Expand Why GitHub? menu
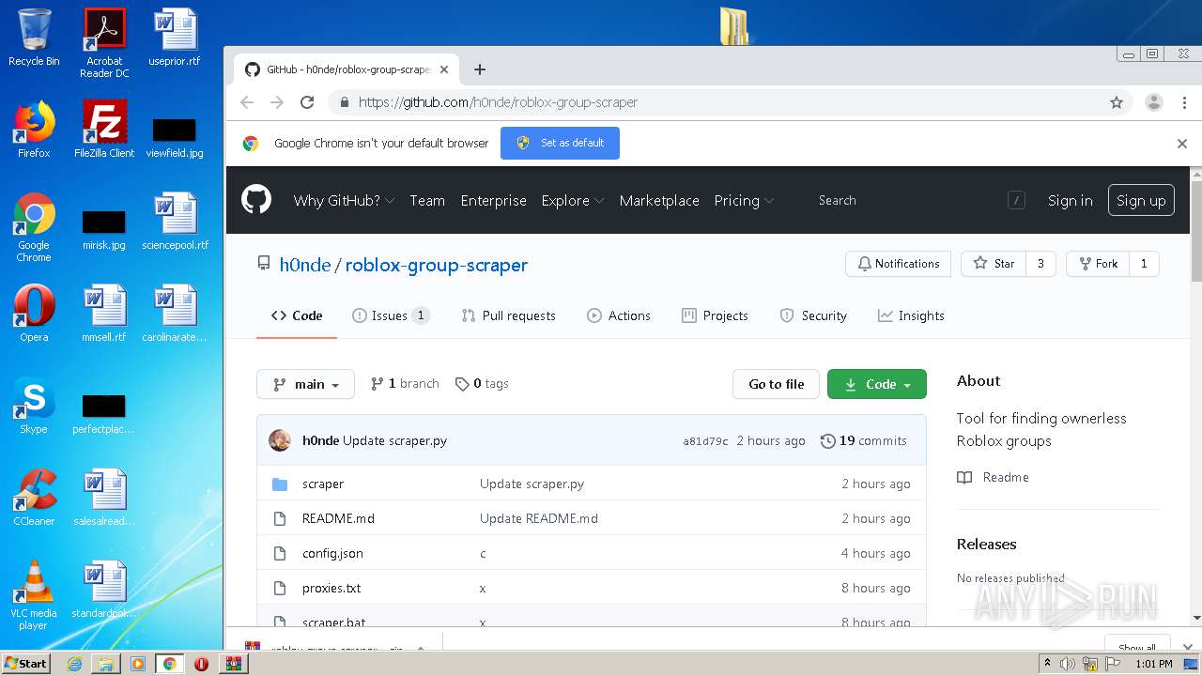The height and width of the screenshot is (676, 1202). [344, 200]
